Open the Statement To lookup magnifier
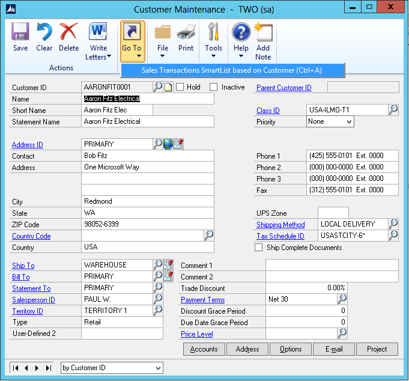Screen dimensions: 409x381 158,288
